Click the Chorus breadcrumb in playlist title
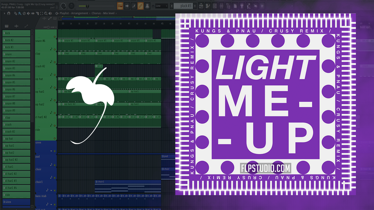Image resolution: width=374 pixels, height=210 pixels. click(x=96, y=13)
